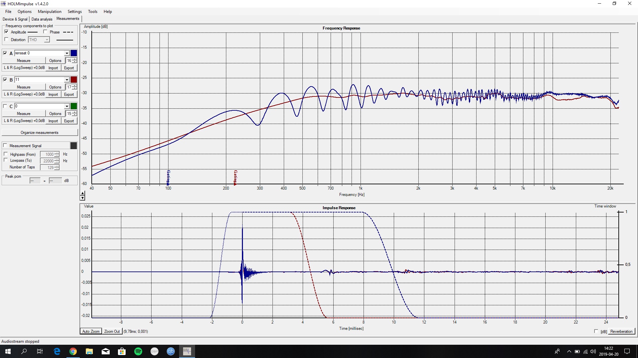Screen dimensions: 638x358
Task: Open People icon in system tray
Action: tap(557, 351)
